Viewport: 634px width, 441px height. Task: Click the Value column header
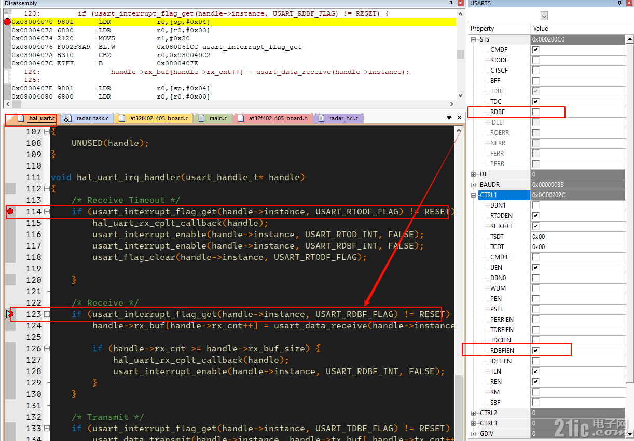[578, 29]
